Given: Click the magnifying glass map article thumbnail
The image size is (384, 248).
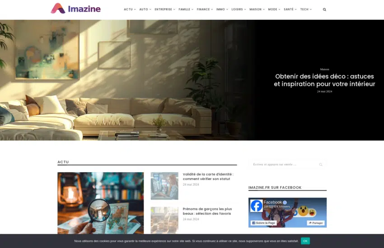Looking at the screenshot, I should 100,203.
